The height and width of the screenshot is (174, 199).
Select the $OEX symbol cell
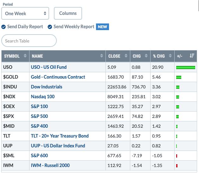coord(15,106)
